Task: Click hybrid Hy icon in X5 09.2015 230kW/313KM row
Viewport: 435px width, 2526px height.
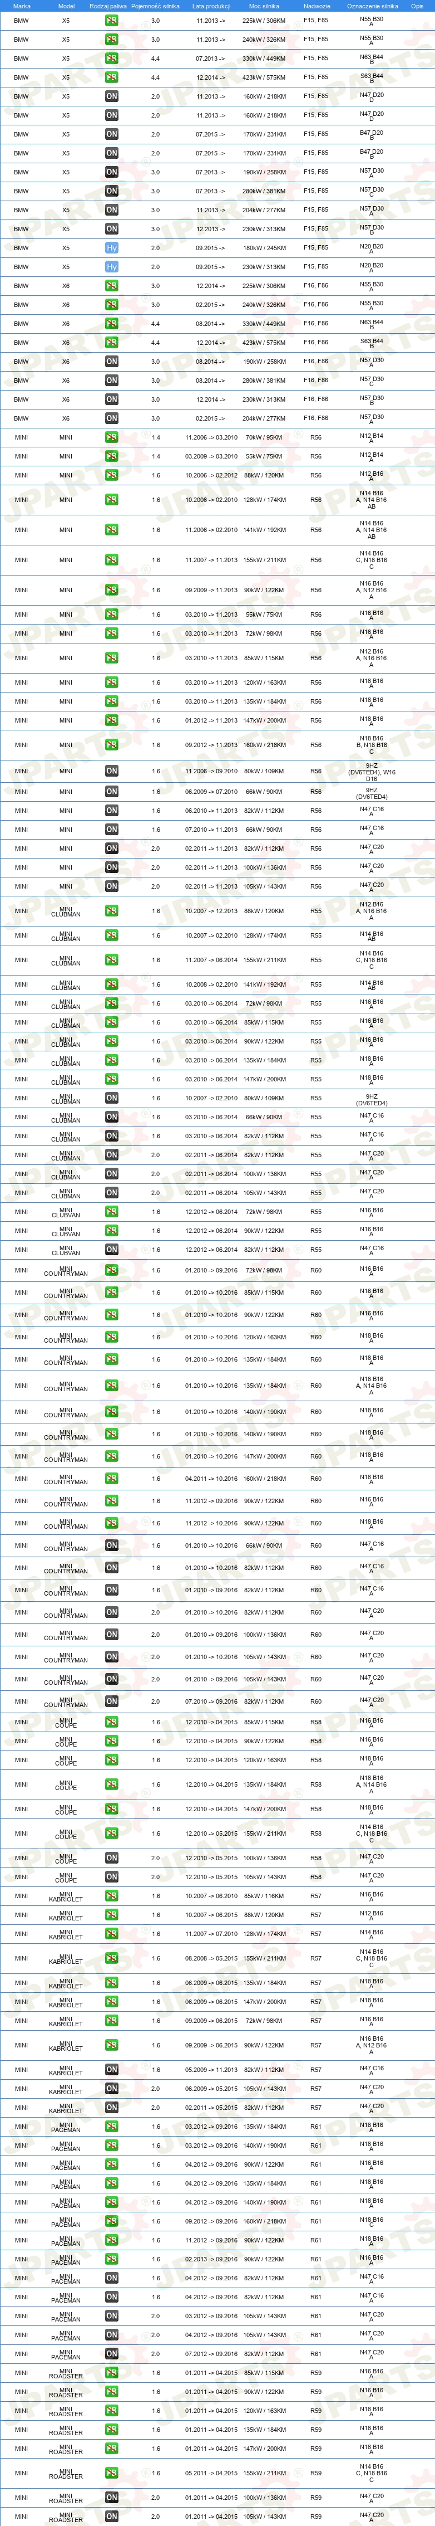Action: (x=112, y=267)
